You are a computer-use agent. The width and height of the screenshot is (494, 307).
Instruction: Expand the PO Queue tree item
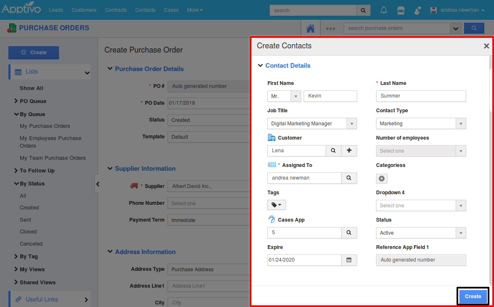pos(16,101)
